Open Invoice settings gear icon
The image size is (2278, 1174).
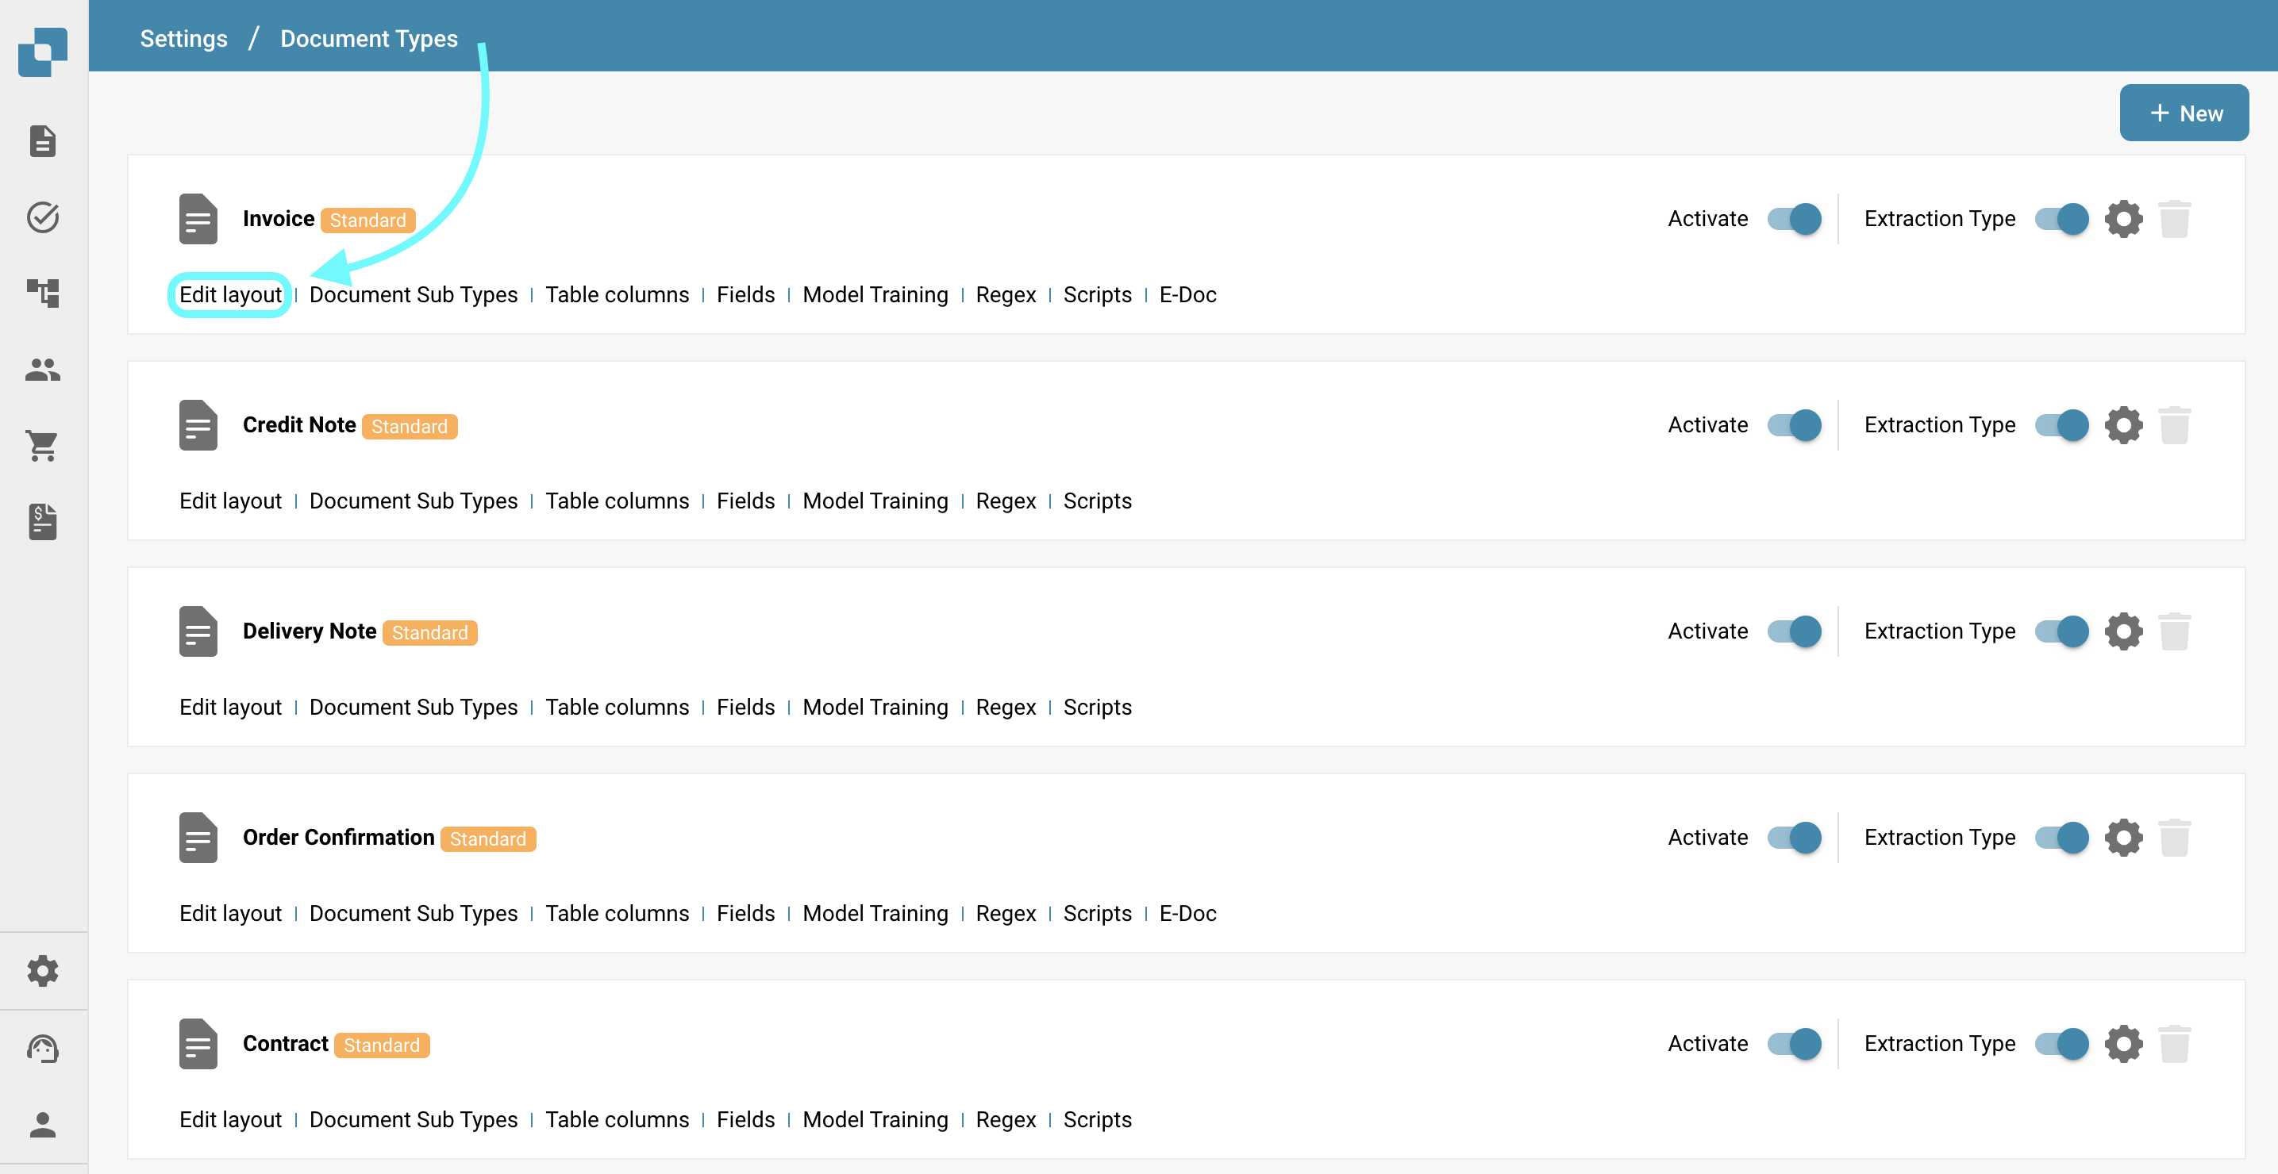(2122, 218)
